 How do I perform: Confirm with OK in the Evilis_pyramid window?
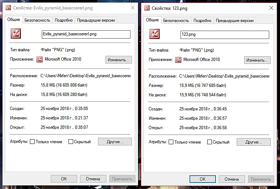click(64, 179)
